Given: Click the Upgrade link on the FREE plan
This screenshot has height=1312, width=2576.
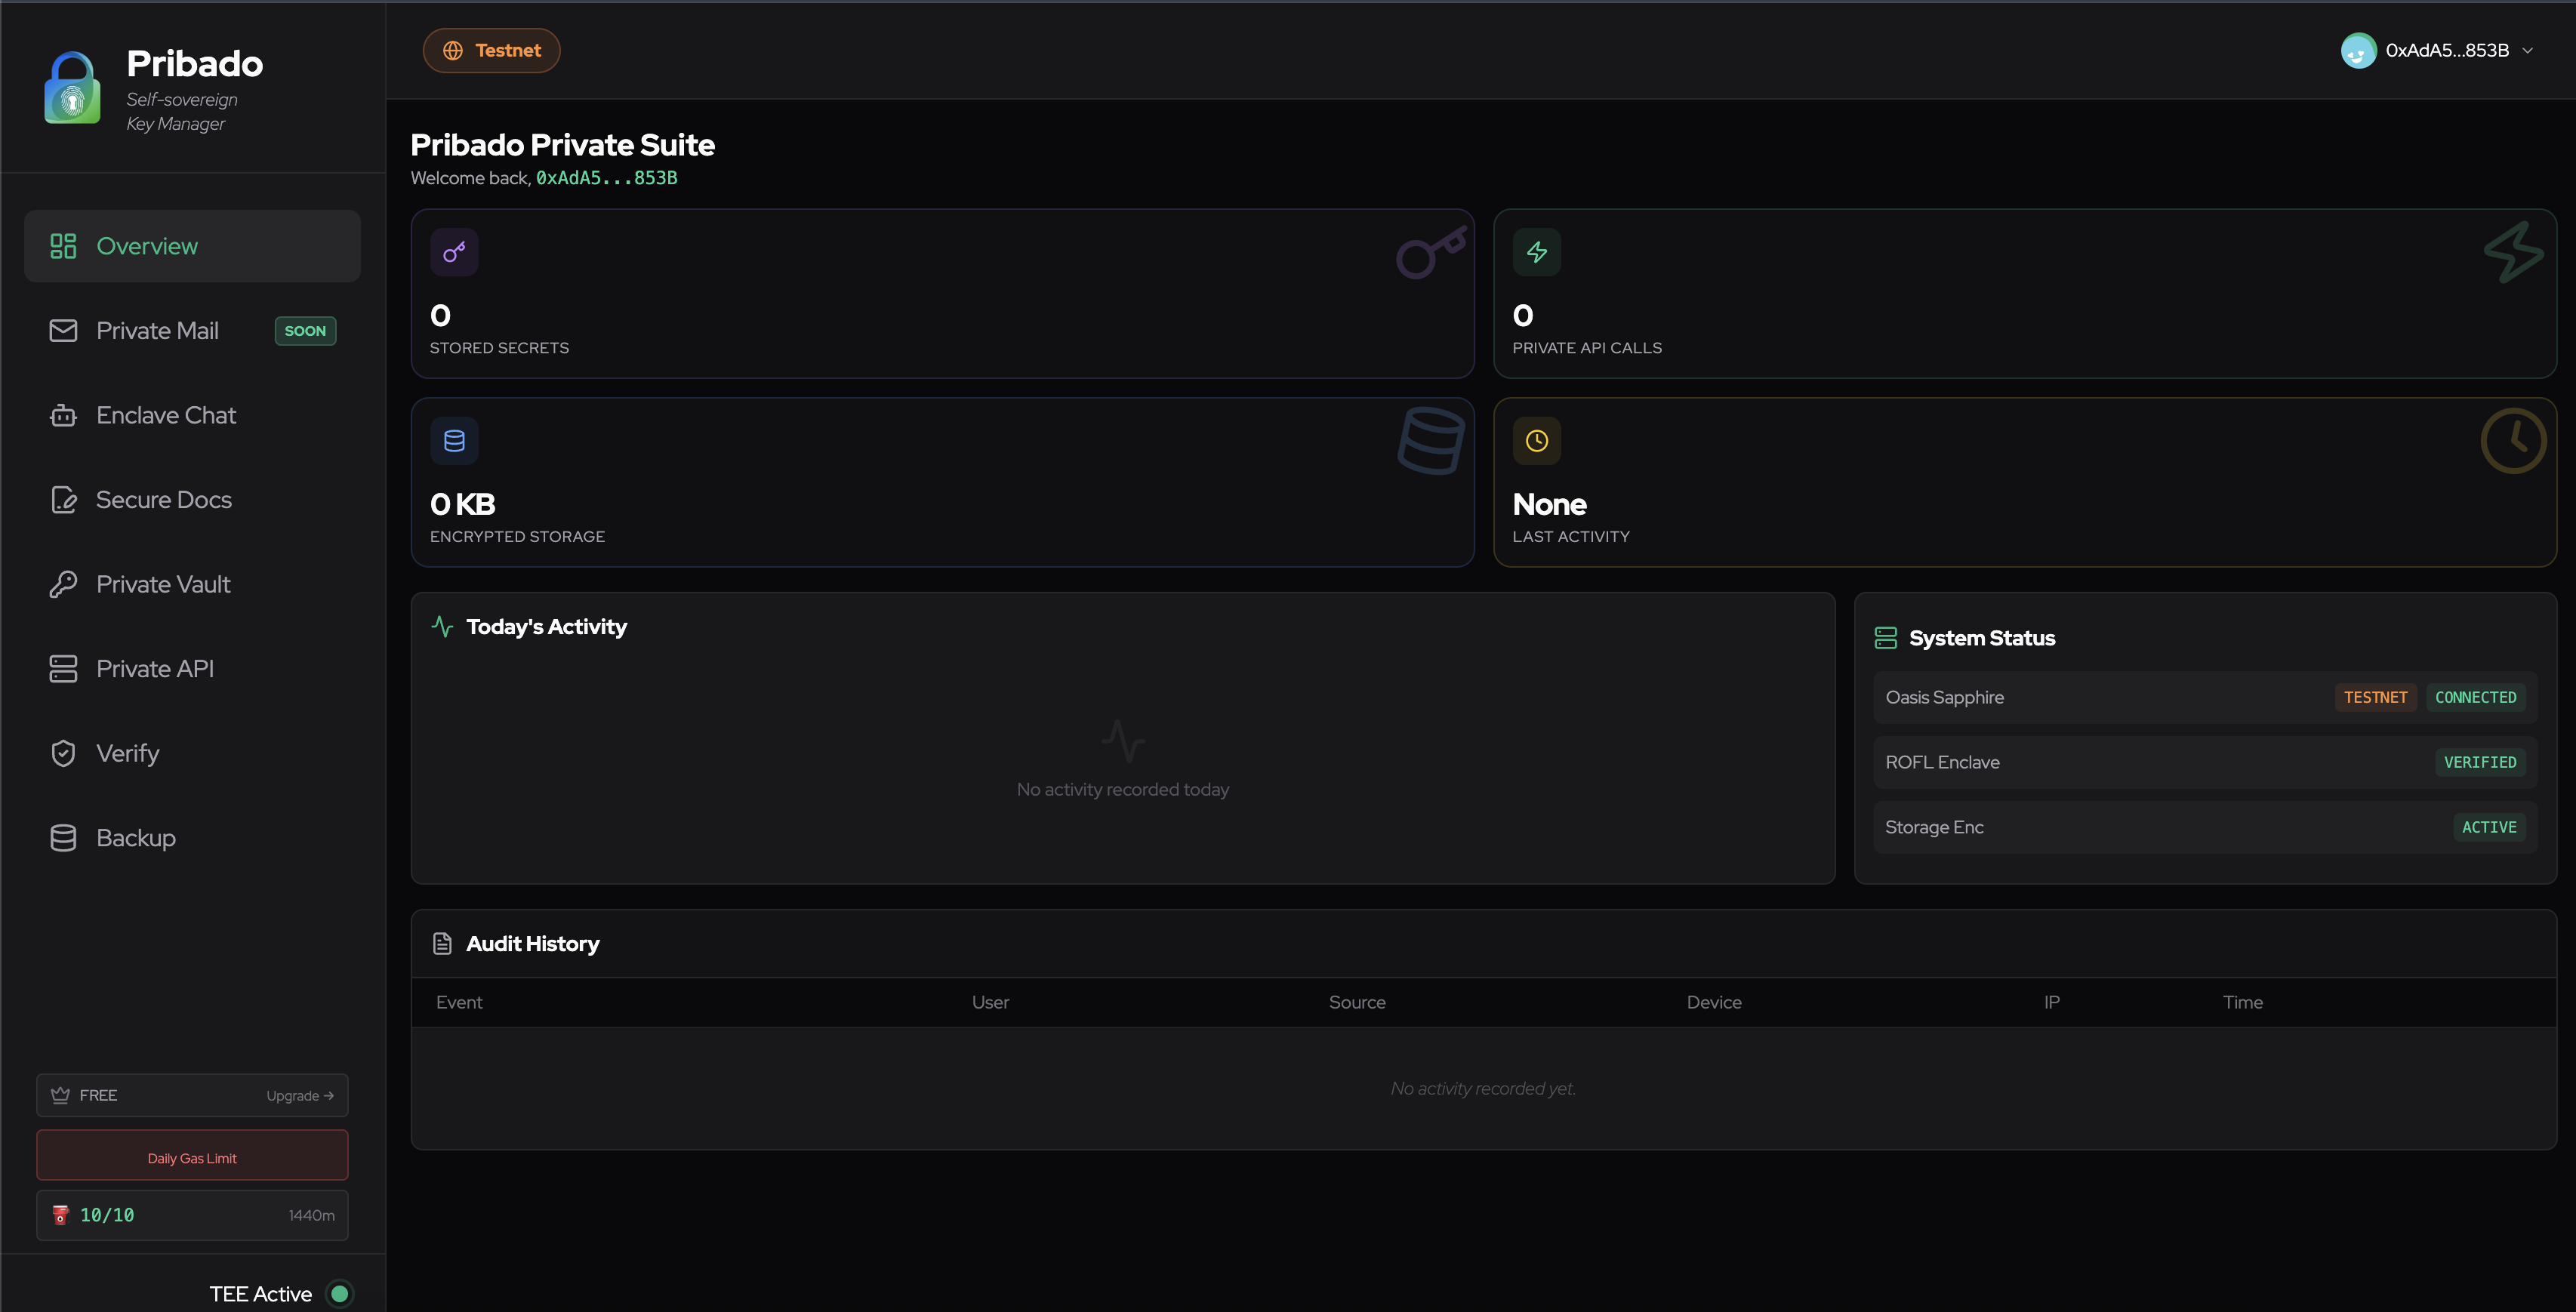Looking at the screenshot, I should (298, 1095).
